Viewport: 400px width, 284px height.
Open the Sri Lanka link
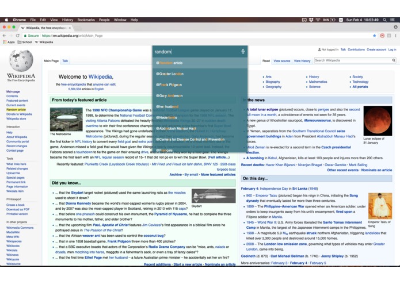point(300,189)
